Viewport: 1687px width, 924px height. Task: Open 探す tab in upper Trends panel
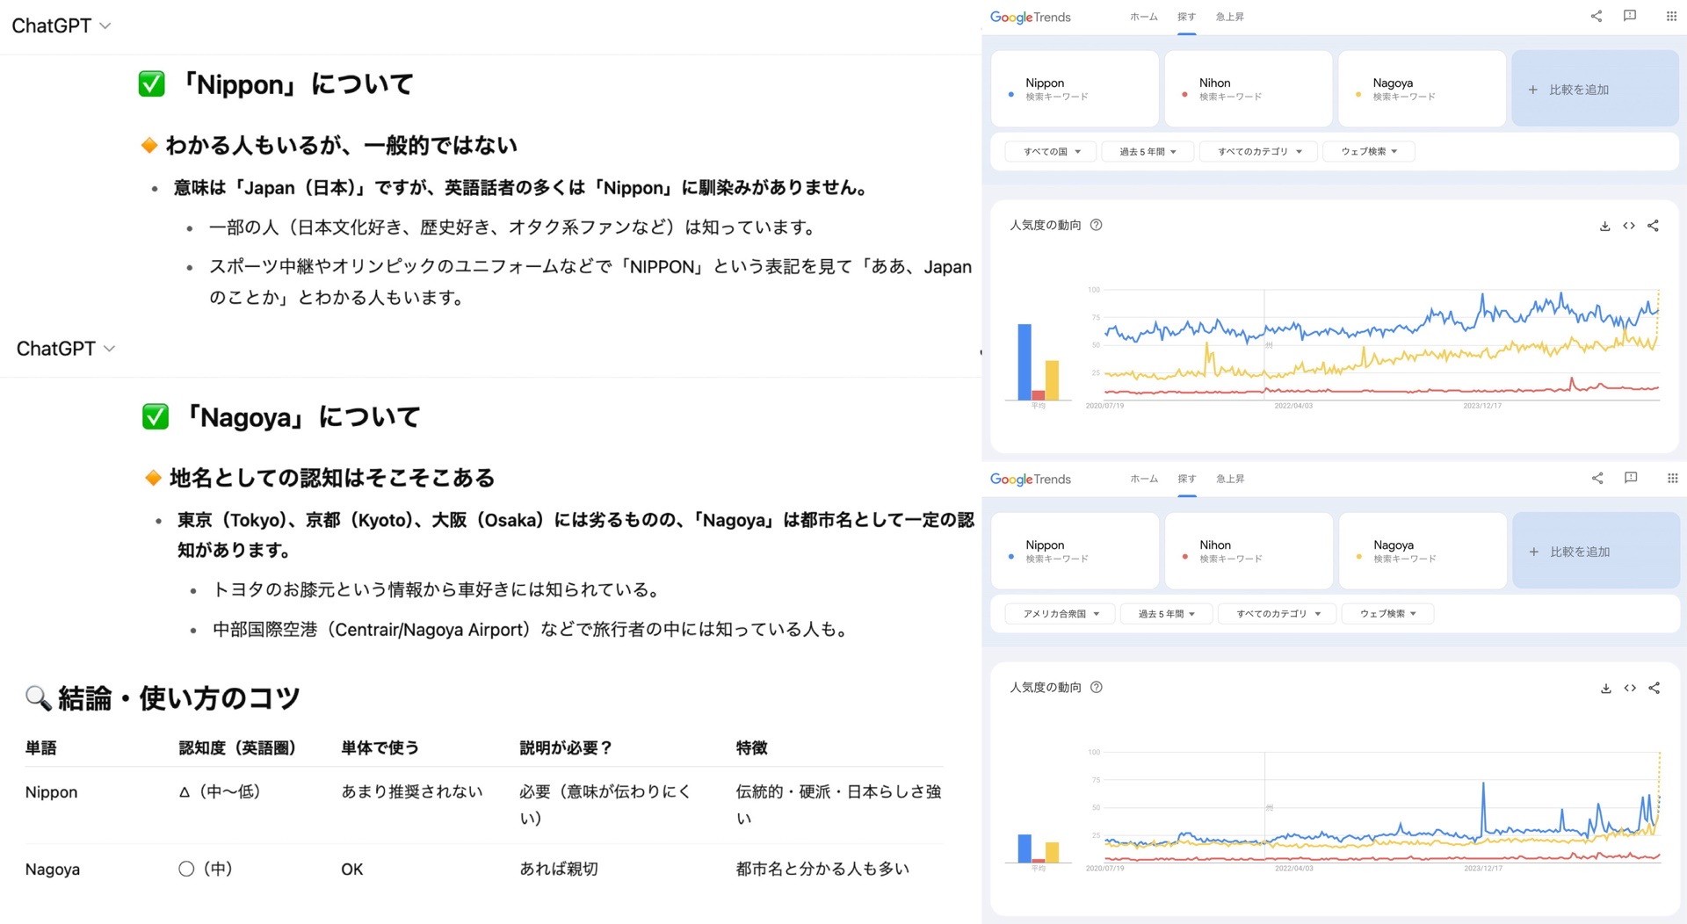click(1186, 17)
